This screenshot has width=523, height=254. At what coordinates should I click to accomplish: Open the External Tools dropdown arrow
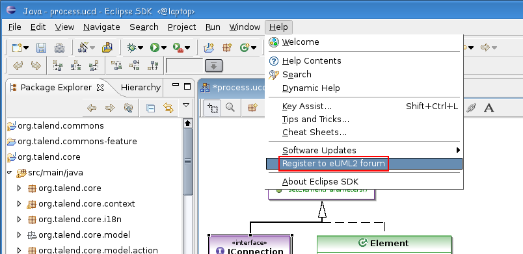click(x=187, y=48)
